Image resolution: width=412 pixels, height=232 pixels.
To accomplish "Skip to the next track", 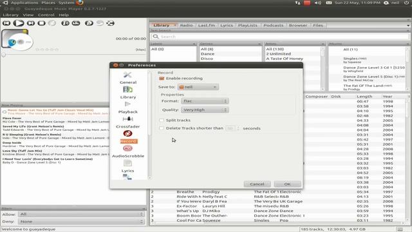I will [x=31, y=23].
